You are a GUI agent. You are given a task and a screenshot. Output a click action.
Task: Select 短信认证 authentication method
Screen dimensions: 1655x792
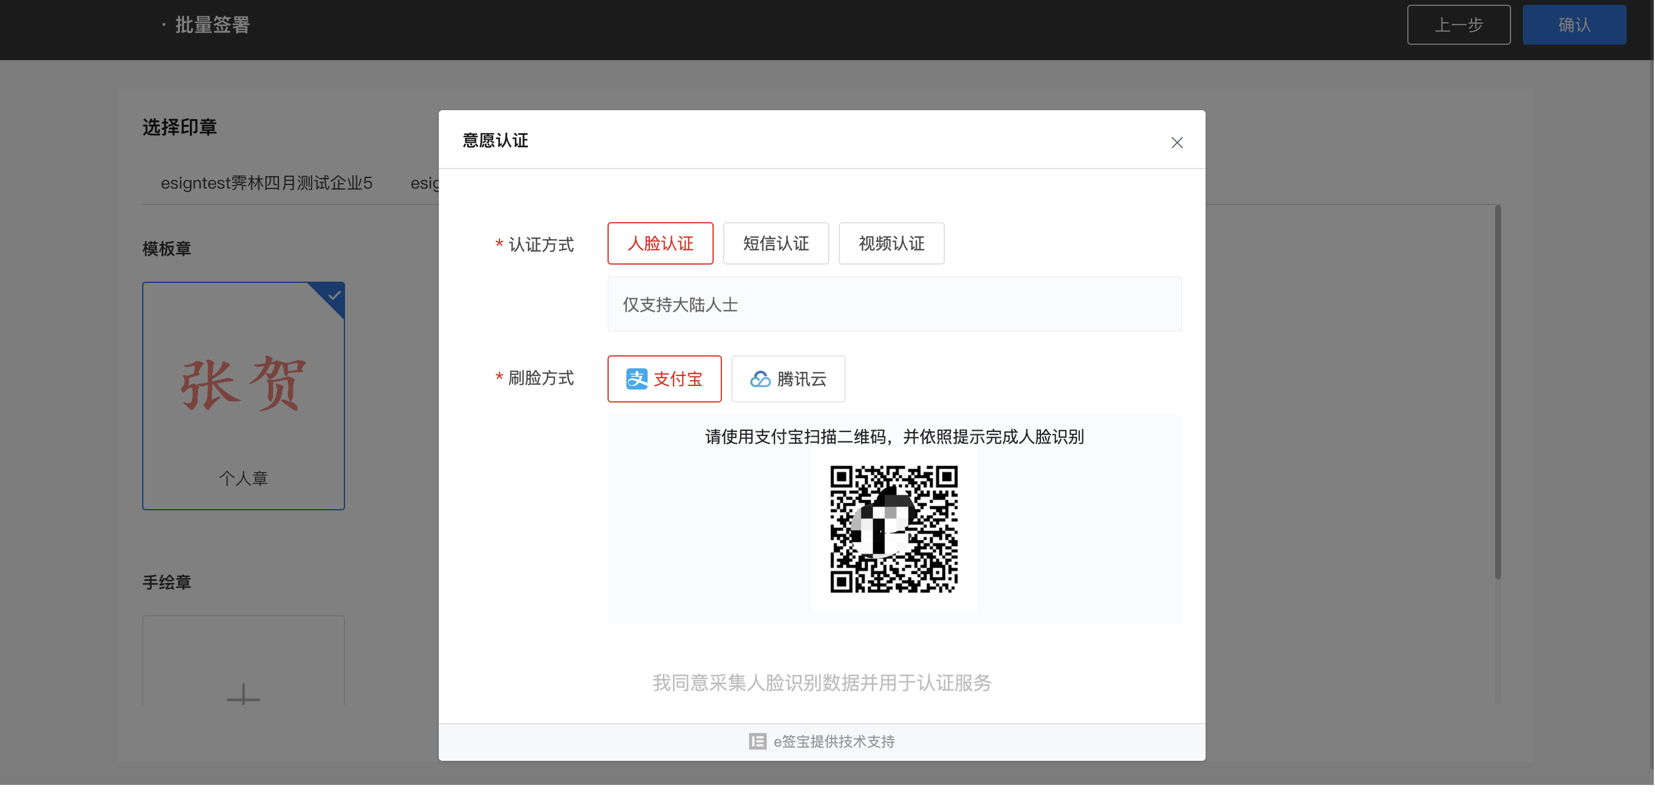(776, 243)
